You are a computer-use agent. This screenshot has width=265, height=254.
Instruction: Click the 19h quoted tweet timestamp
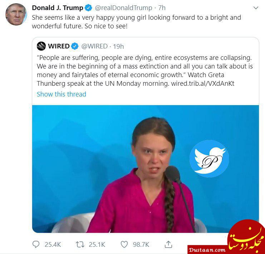point(118,46)
